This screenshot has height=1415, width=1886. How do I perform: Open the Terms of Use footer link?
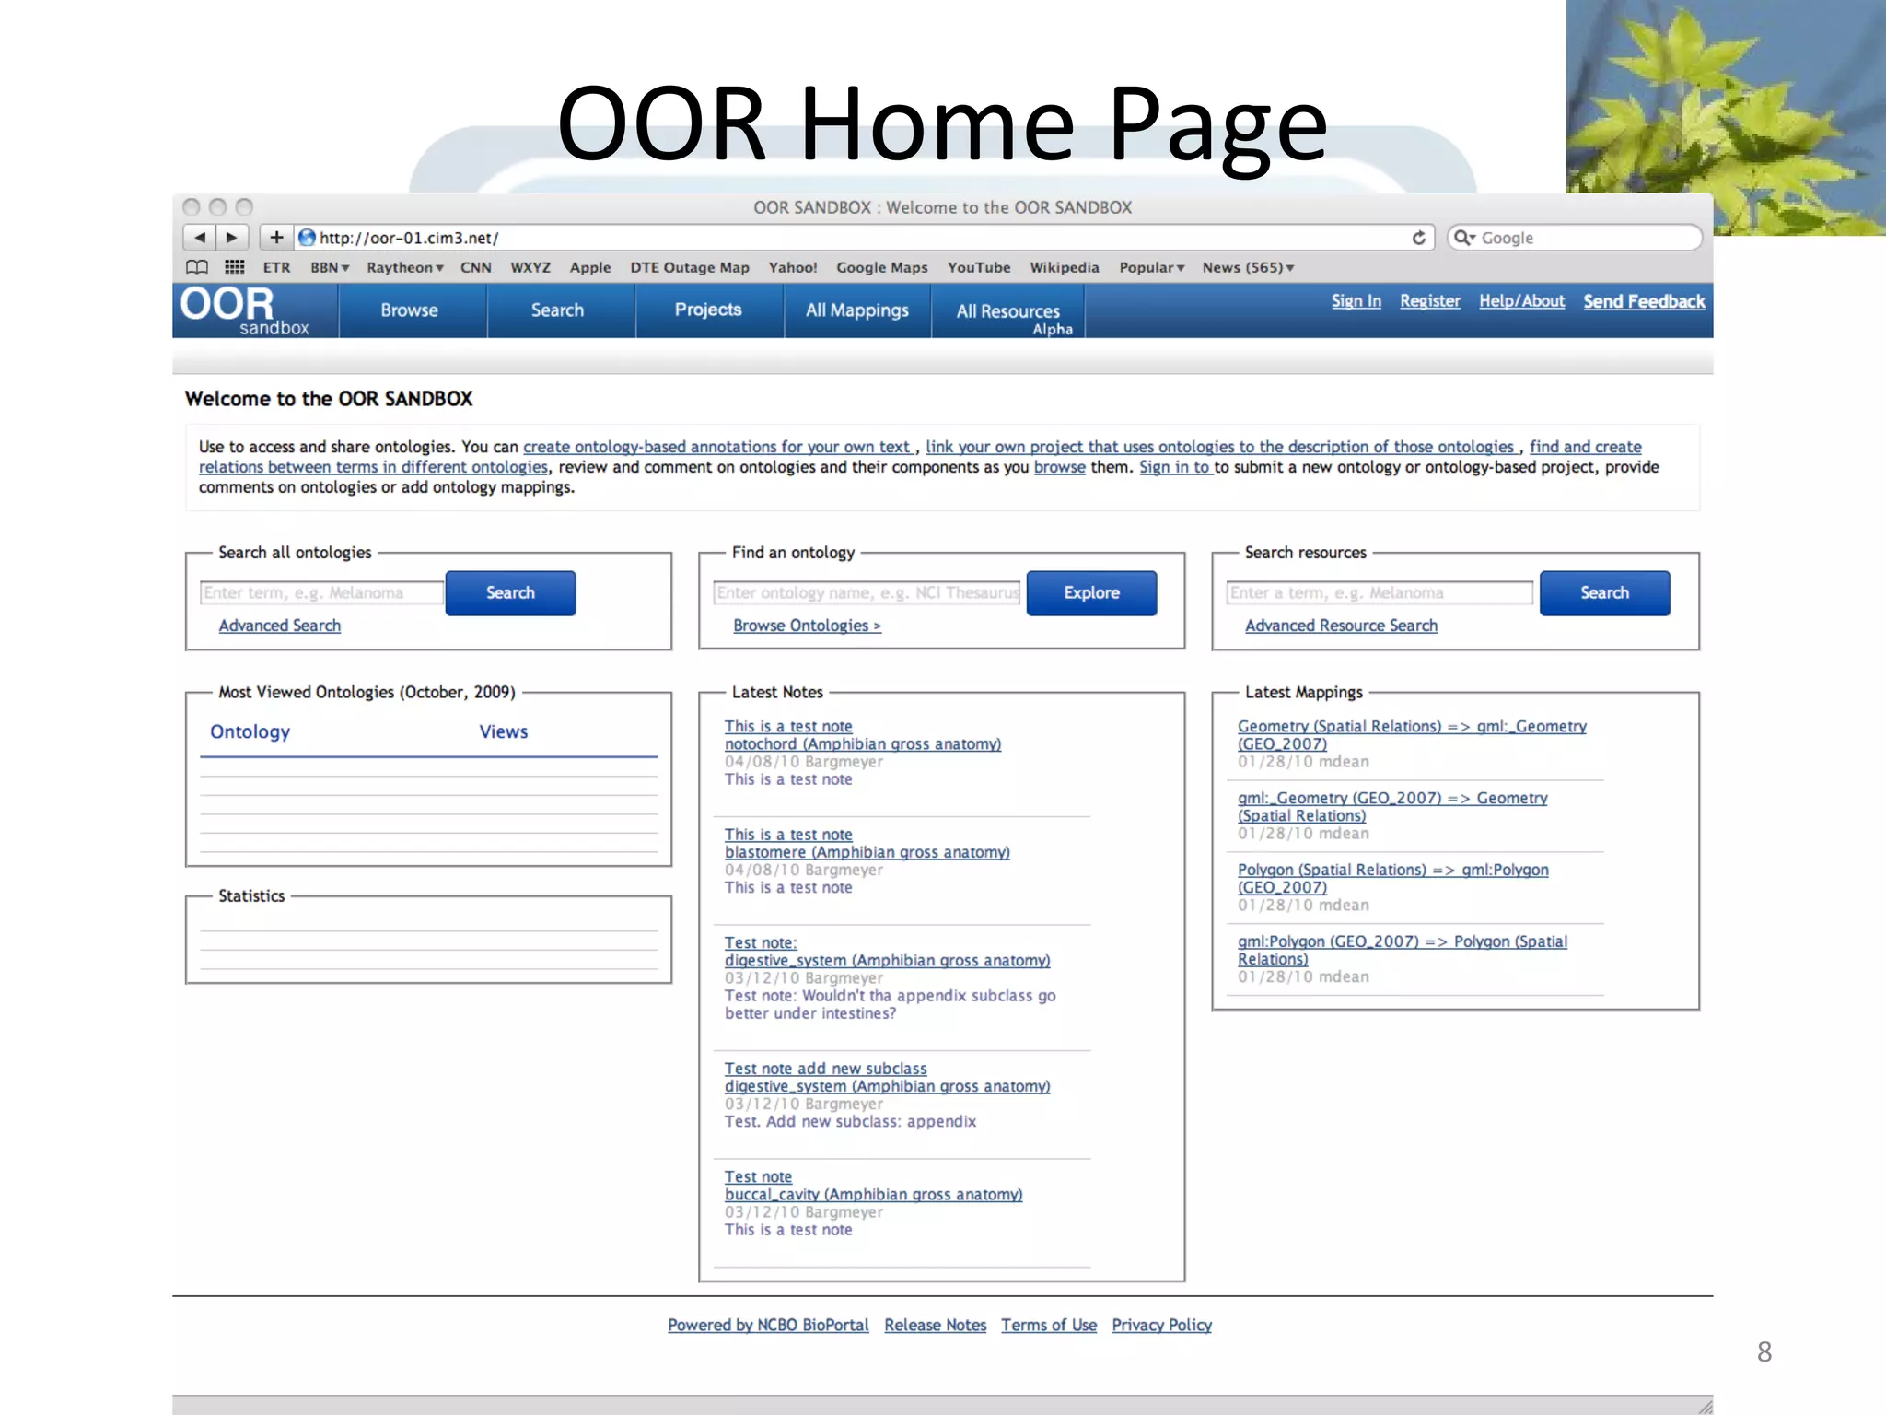coord(1049,1325)
